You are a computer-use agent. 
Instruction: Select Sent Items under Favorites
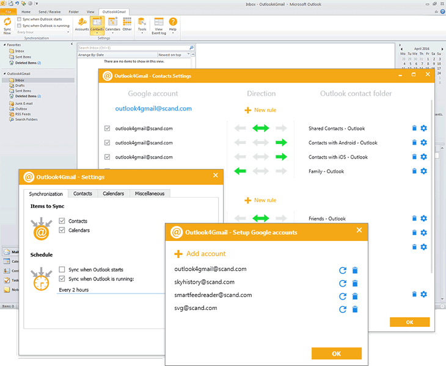tap(23, 57)
